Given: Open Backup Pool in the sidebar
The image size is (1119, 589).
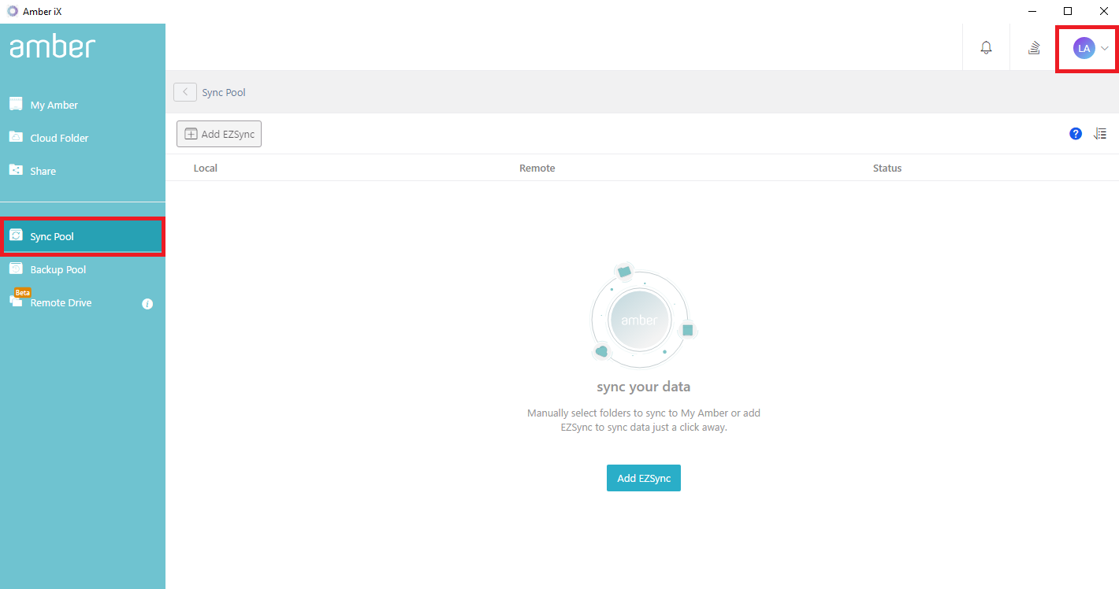Looking at the screenshot, I should pyautogui.click(x=83, y=269).
